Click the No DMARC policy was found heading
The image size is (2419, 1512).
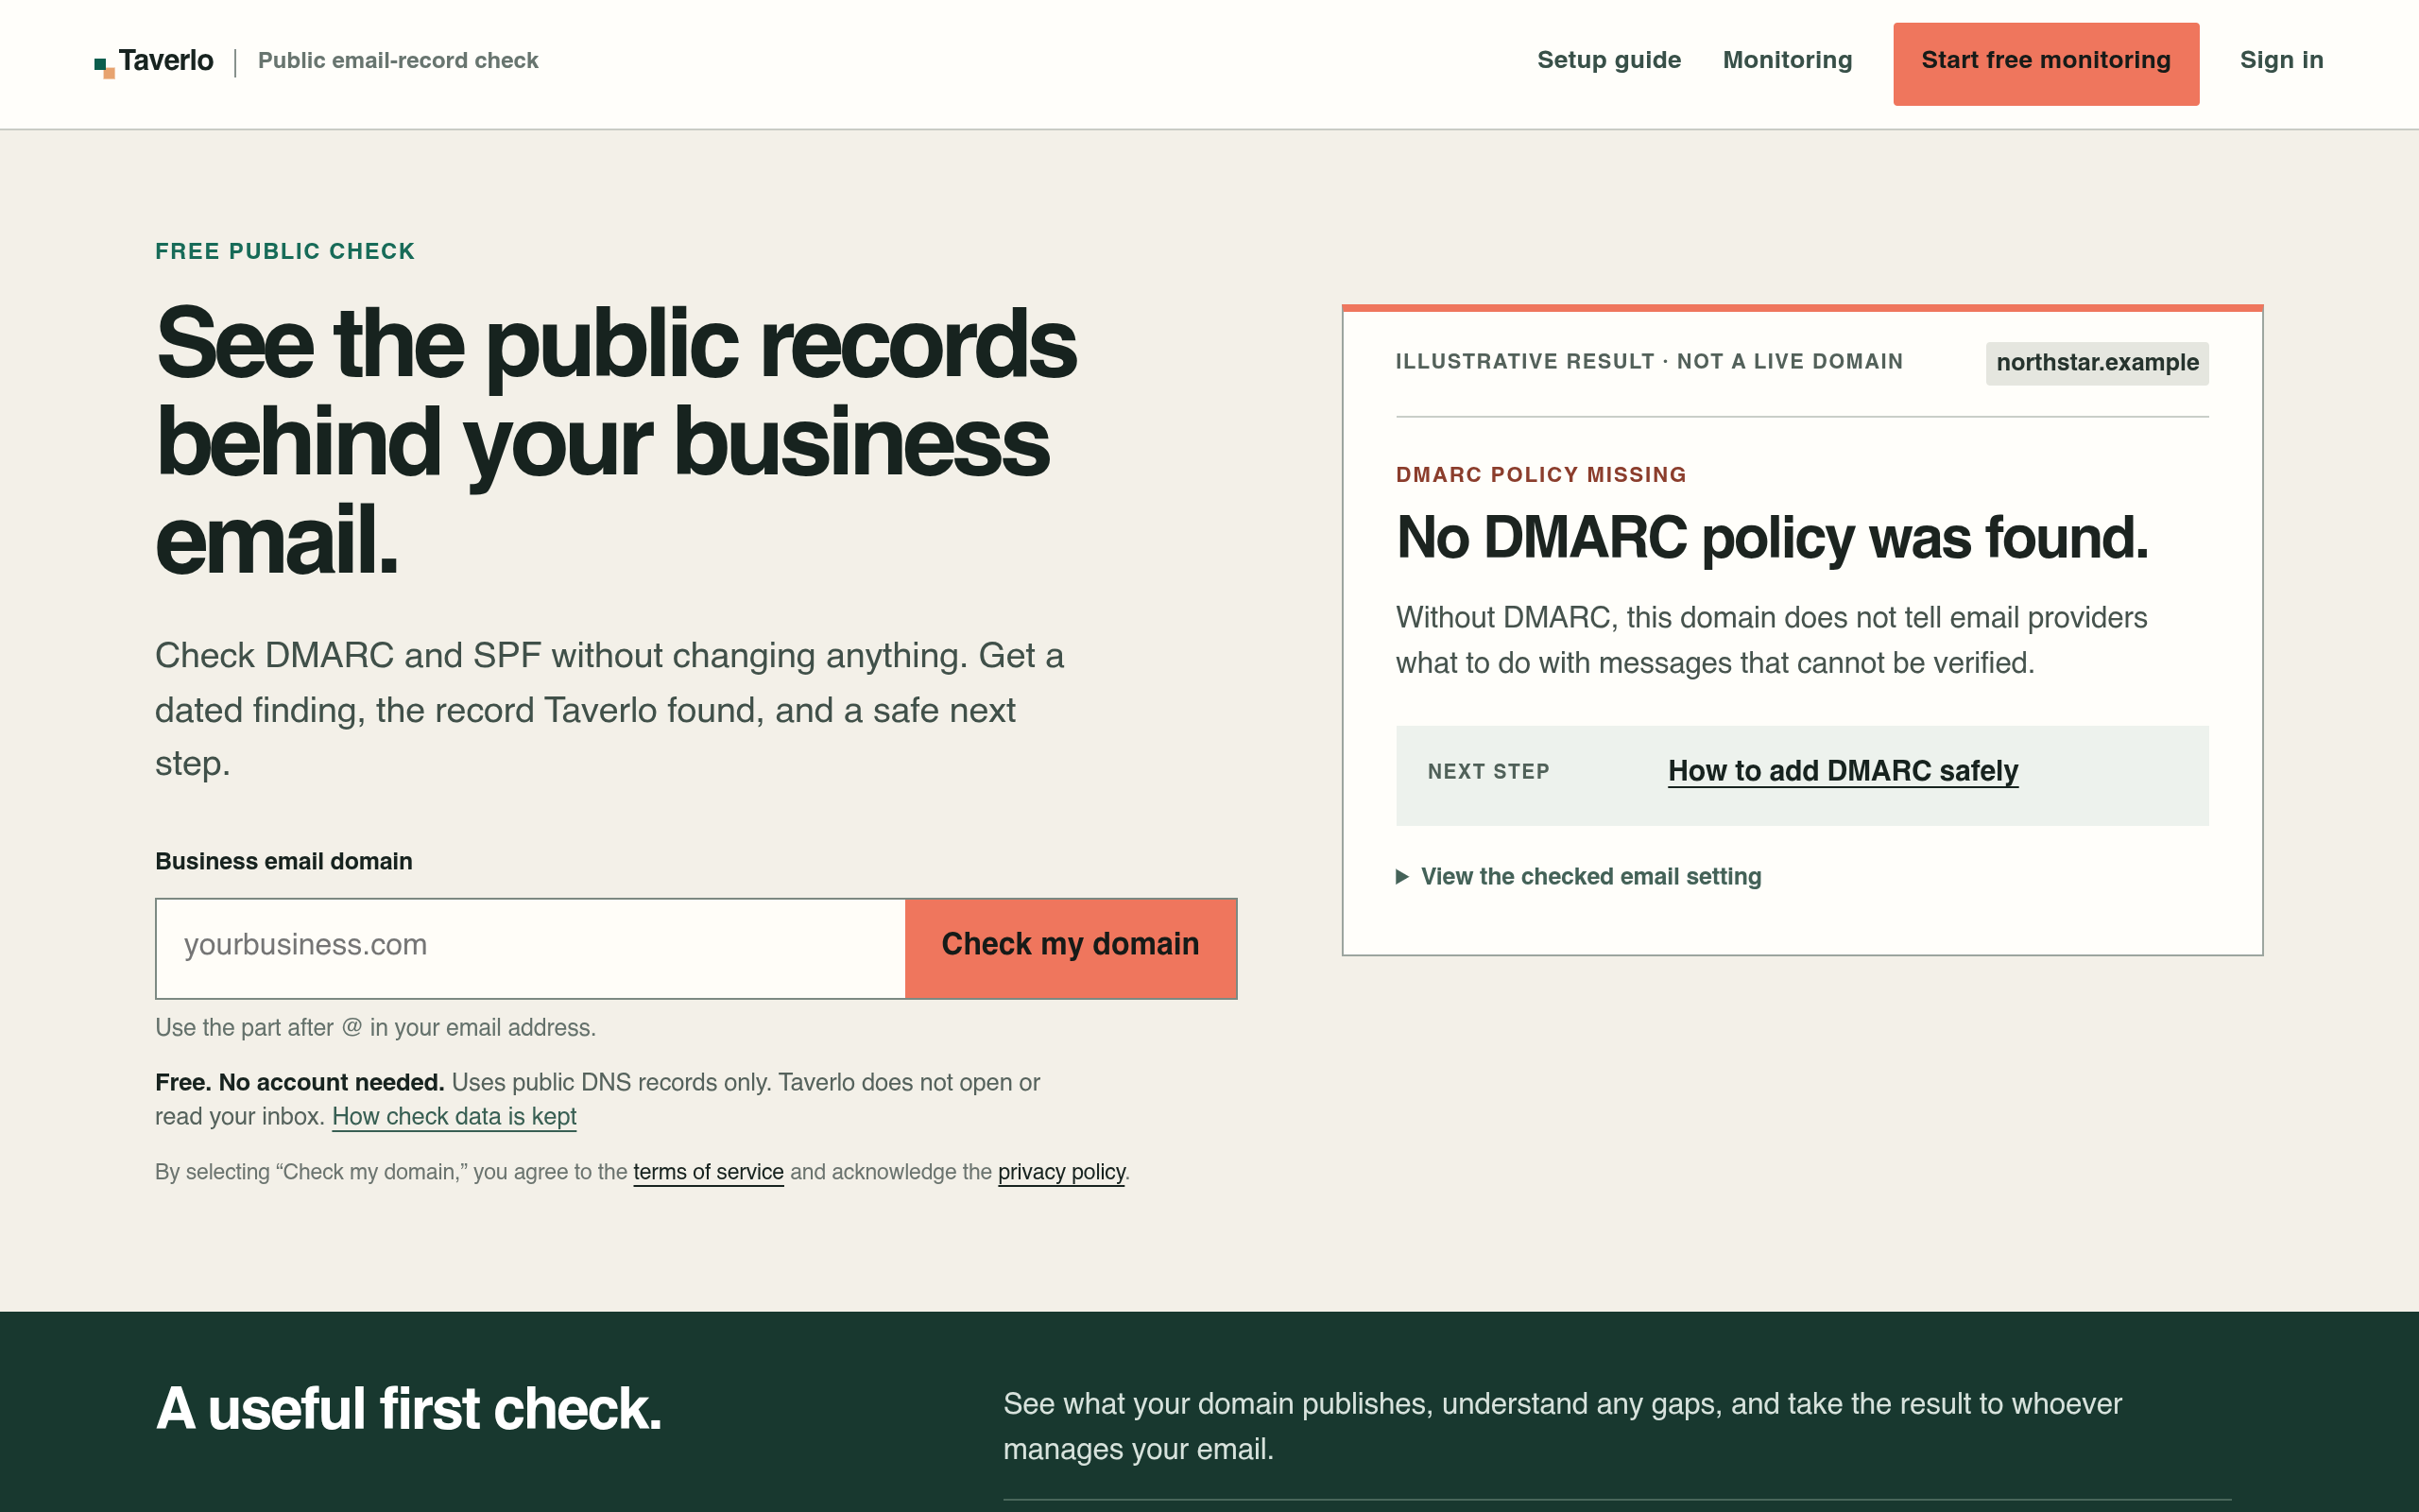click(x=1772, y=538)
